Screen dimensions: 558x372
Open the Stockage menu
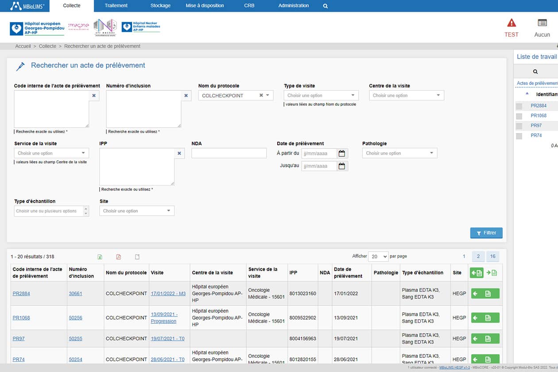(160, 6)
